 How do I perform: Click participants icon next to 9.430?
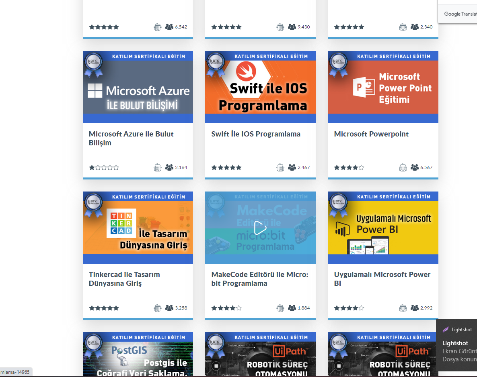[x=292, y=27]
